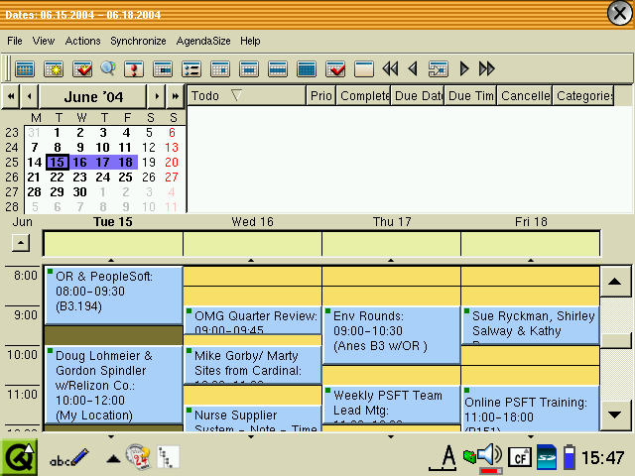Select June 15 in the mini calendar
Screen dimensions: 635x476
[58, 163]
